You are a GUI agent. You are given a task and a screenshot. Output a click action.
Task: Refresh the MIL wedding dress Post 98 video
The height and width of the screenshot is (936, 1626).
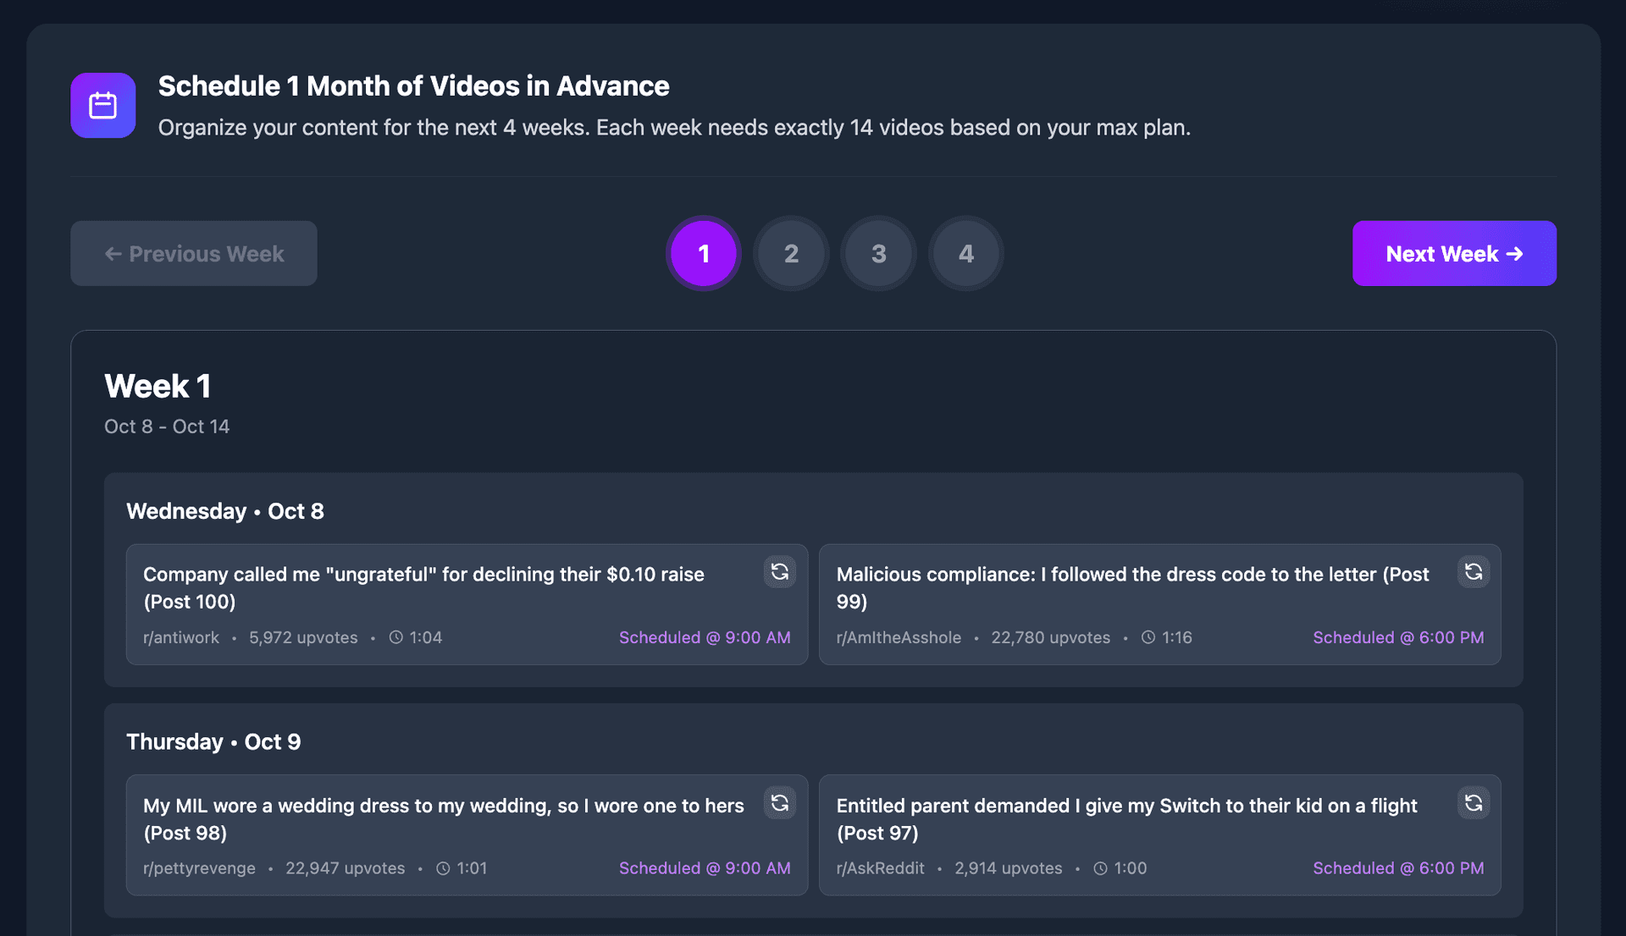[779, 803]
